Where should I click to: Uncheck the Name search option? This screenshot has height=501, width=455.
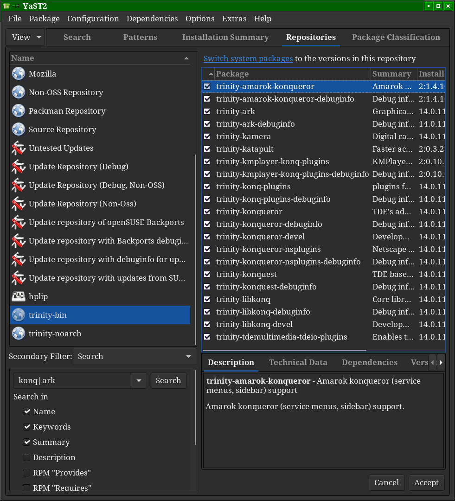(x=27, y=411)
